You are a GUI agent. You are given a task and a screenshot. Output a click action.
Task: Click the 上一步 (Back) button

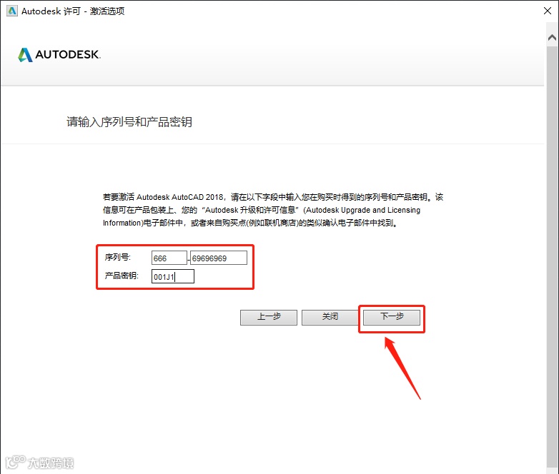[269, 317]
